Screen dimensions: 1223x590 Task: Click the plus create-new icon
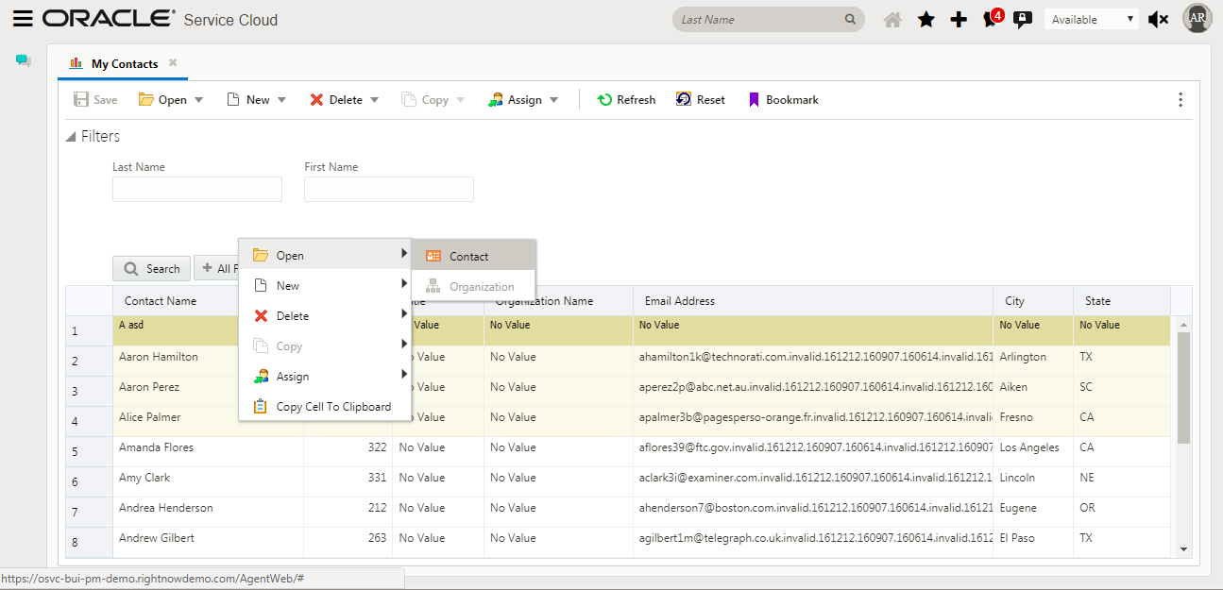[959, 19]
